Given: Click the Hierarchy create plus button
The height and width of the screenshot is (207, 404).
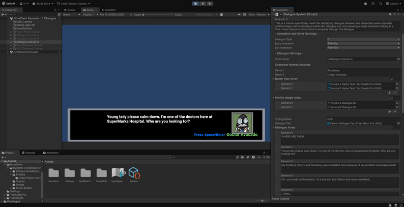Looking at the screenshot, I should pos(4,15).
